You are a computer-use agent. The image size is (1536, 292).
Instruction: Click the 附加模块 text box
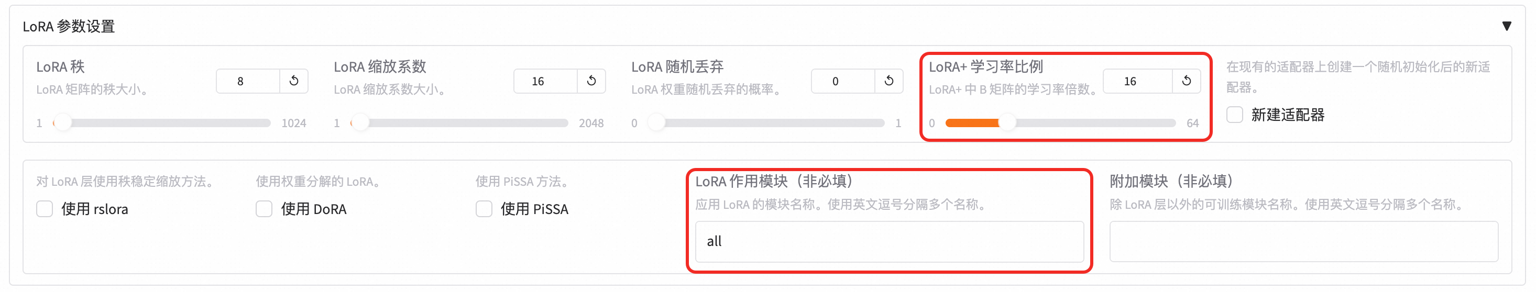pyautogui.click(x=1304, y=241)
